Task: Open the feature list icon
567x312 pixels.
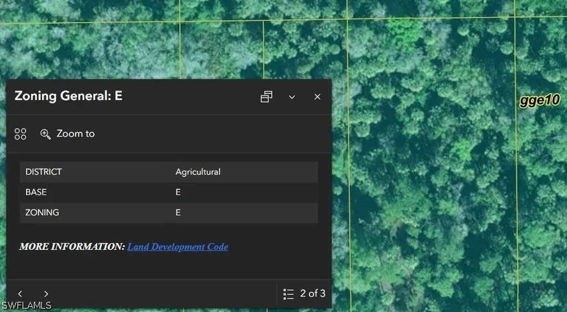Action: coord(288,294)
